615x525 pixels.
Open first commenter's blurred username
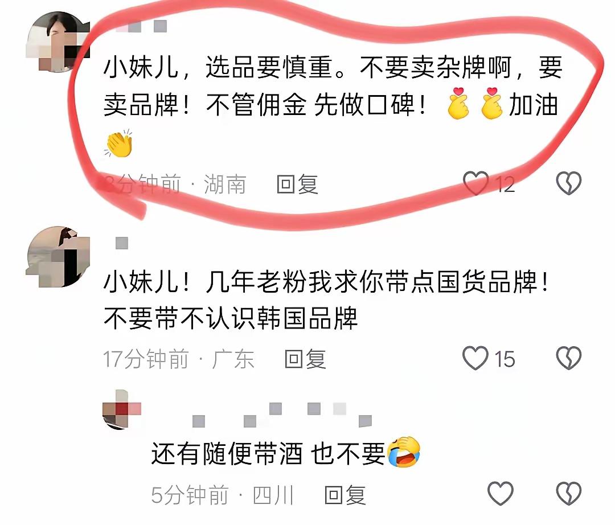click(x=141, y=27)
